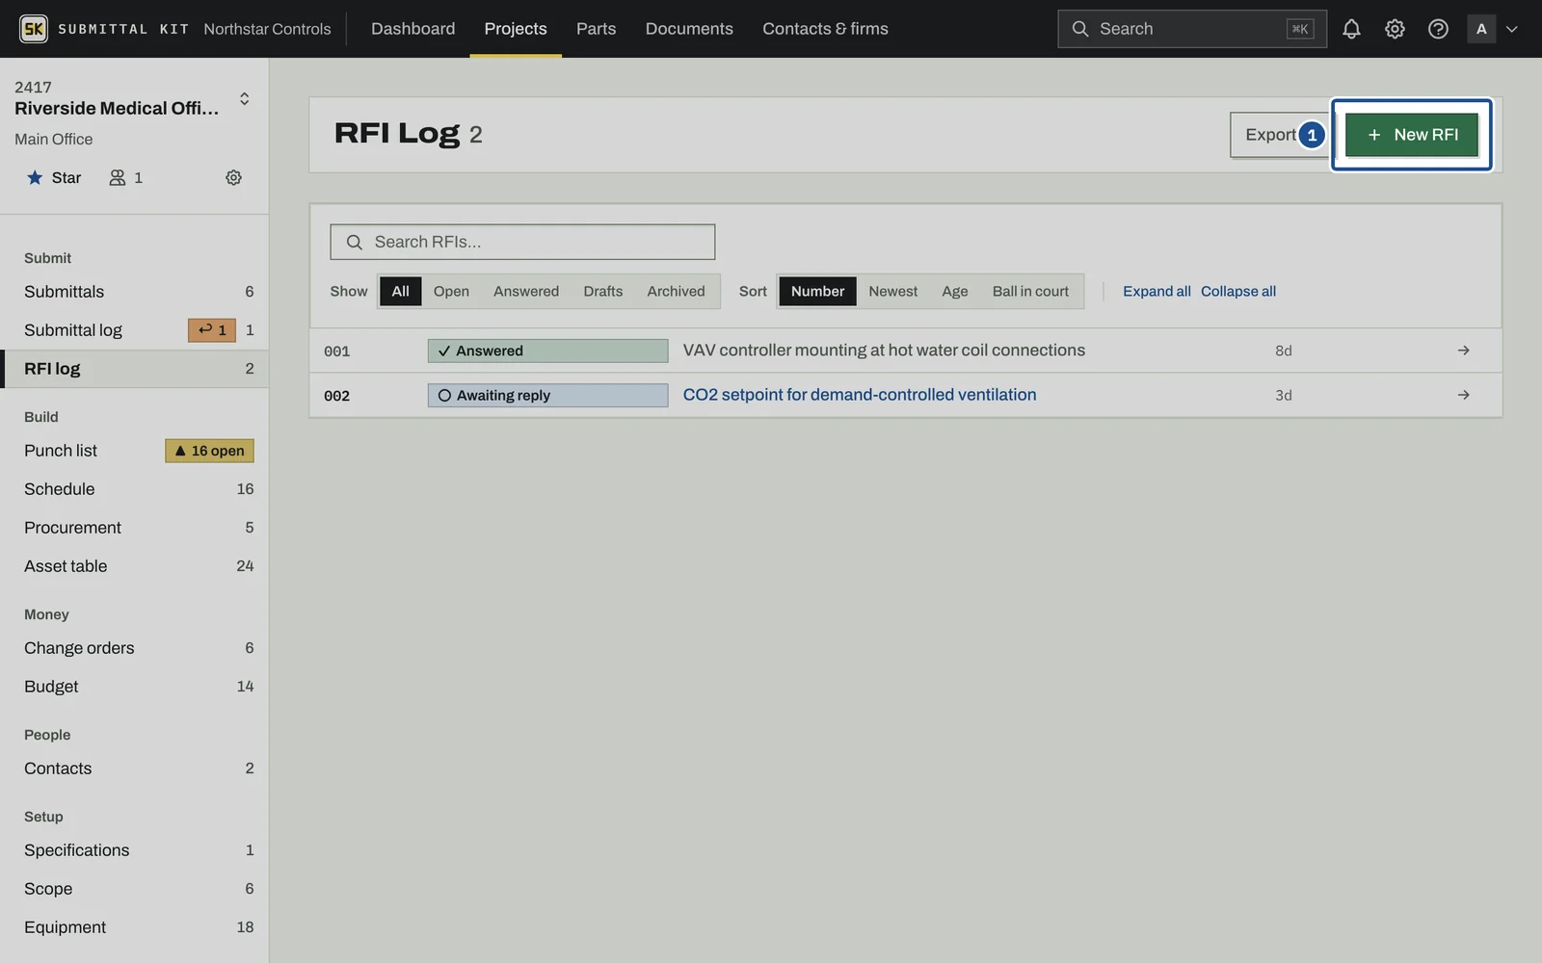Click the returned badge on Submittal log
The width and height of the screenshot is (1542, 963).
click(212, 330)
